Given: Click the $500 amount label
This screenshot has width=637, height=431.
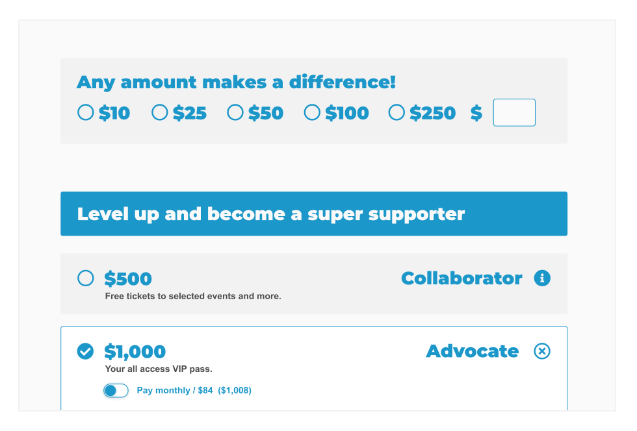Looking at the screenshot, I should 128,279.
